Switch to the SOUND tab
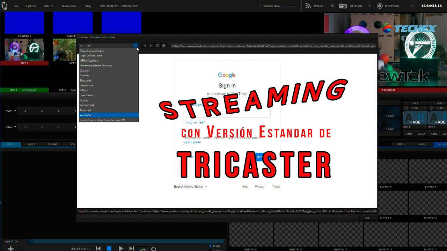 [x=52, y=144]
